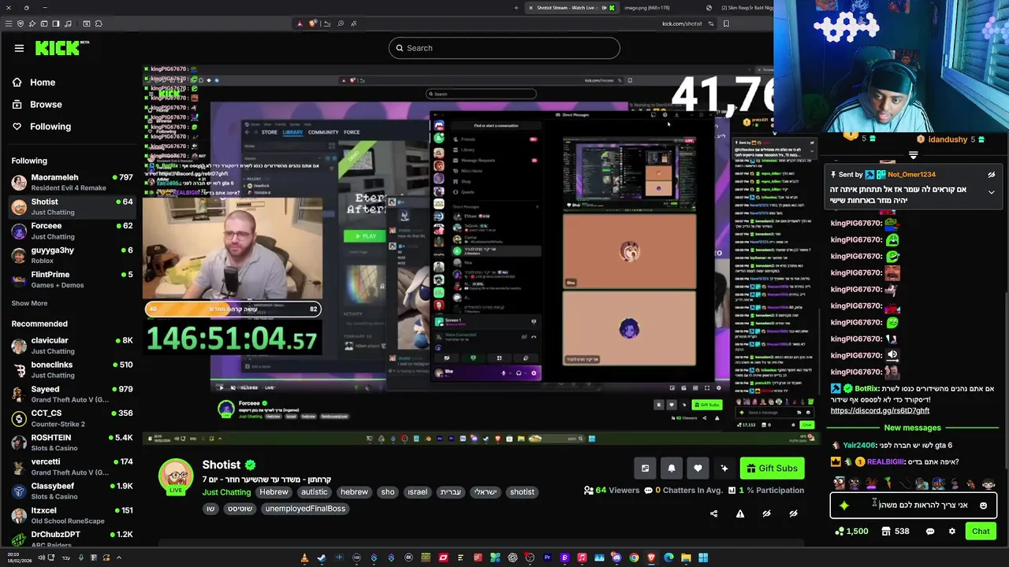Pick the carrot emote in quick emotes

pos(888,484)
